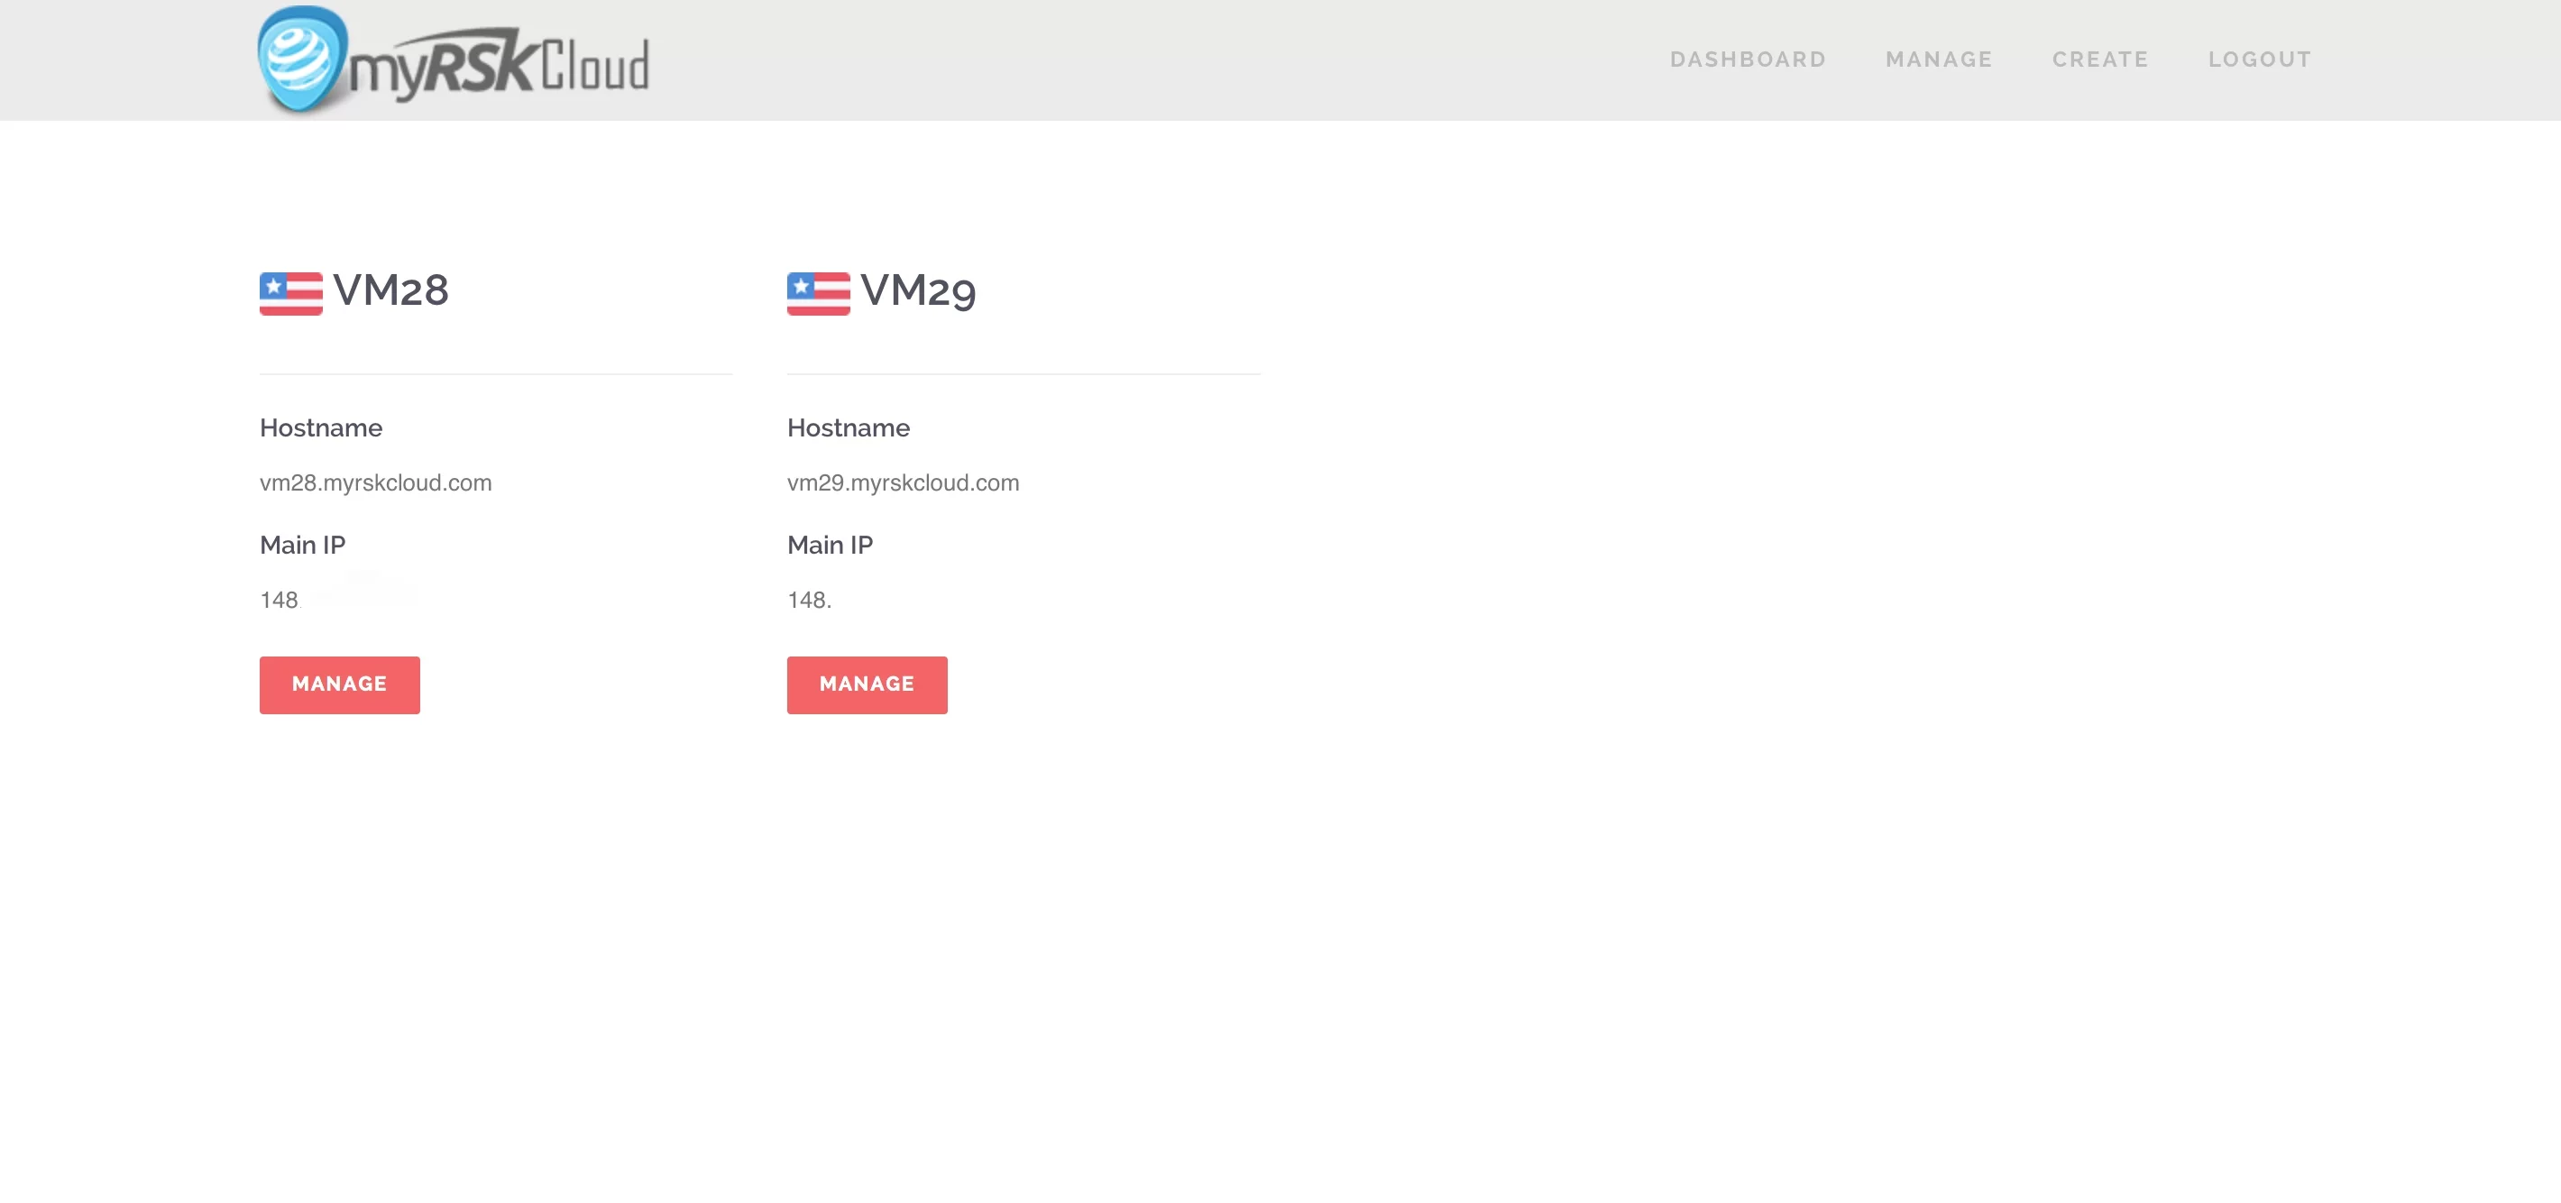The image size is (2561, 1203).
Task: Click the myRSKCloud wordmark text in header
Action: [499, 68]
